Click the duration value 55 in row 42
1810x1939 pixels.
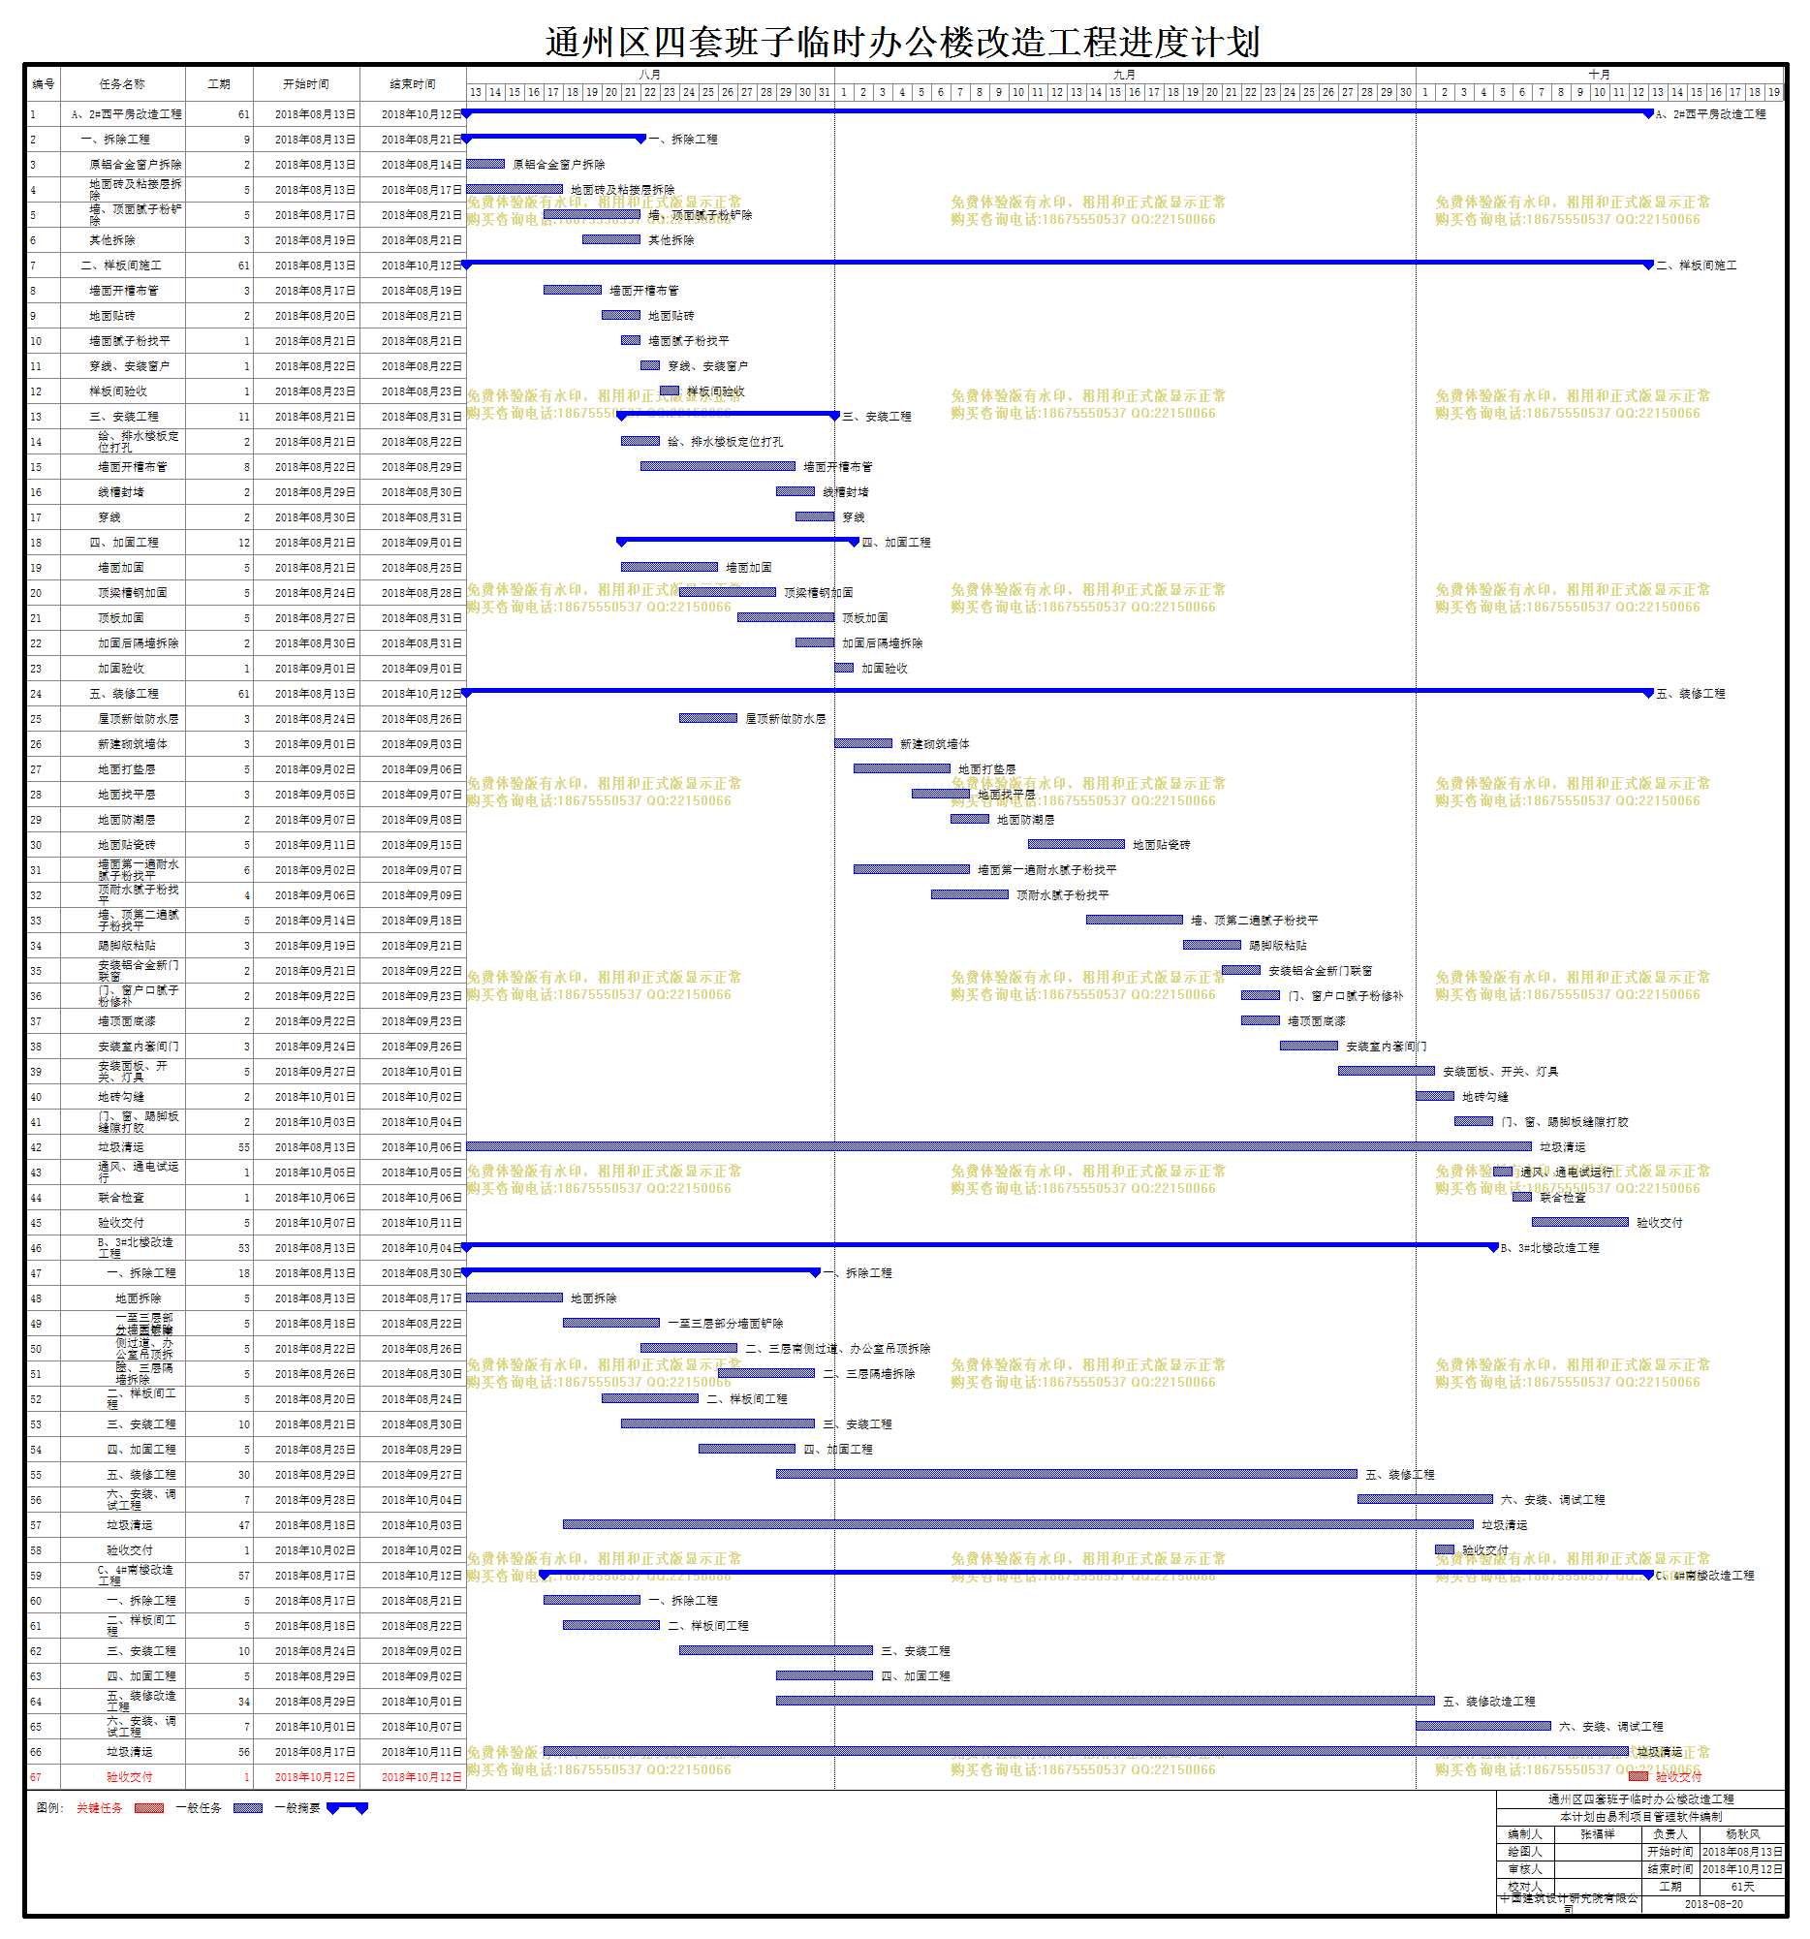click(244, 1147)
